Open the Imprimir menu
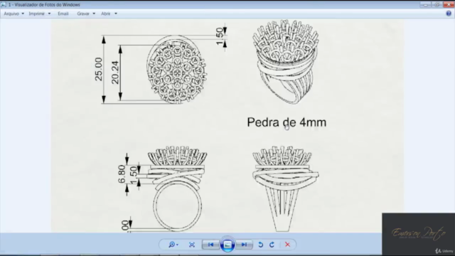The width and height of the screenshot is (455, 256). 36,14
